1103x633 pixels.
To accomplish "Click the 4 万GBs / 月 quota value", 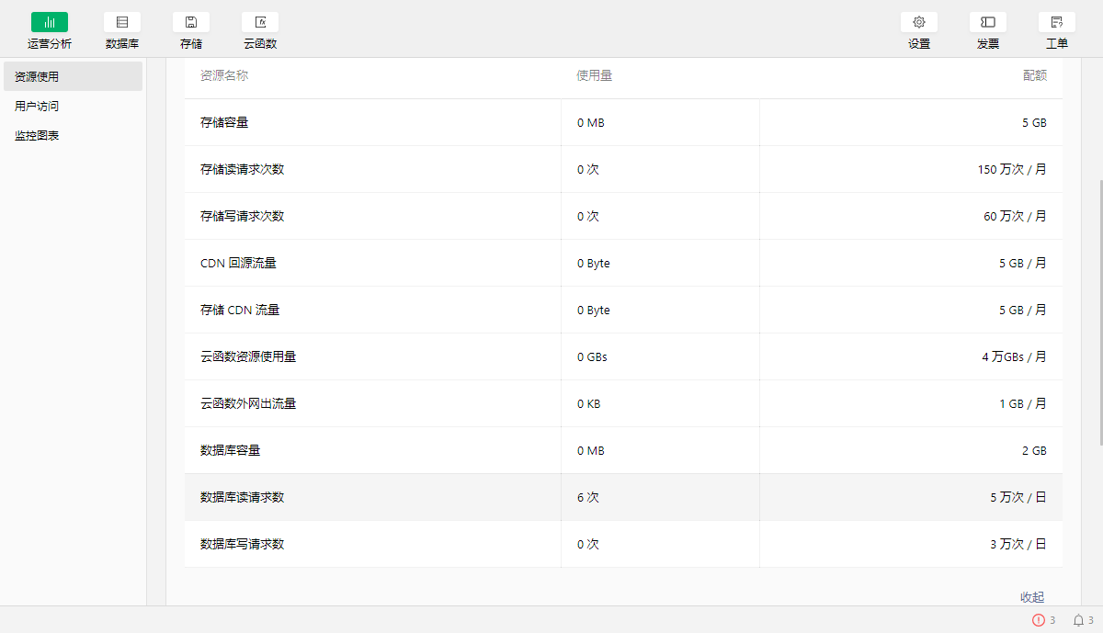I will tap(1014, 356).
